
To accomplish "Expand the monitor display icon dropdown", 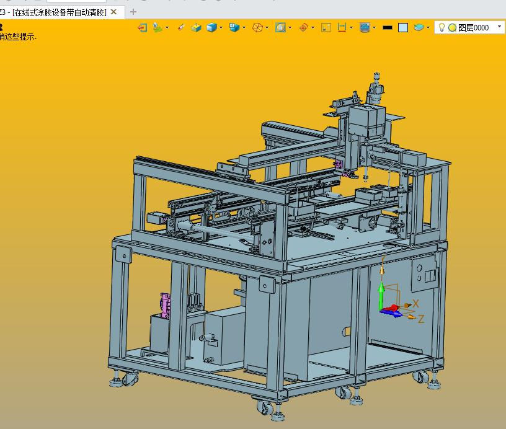I will tap(375, 28).
